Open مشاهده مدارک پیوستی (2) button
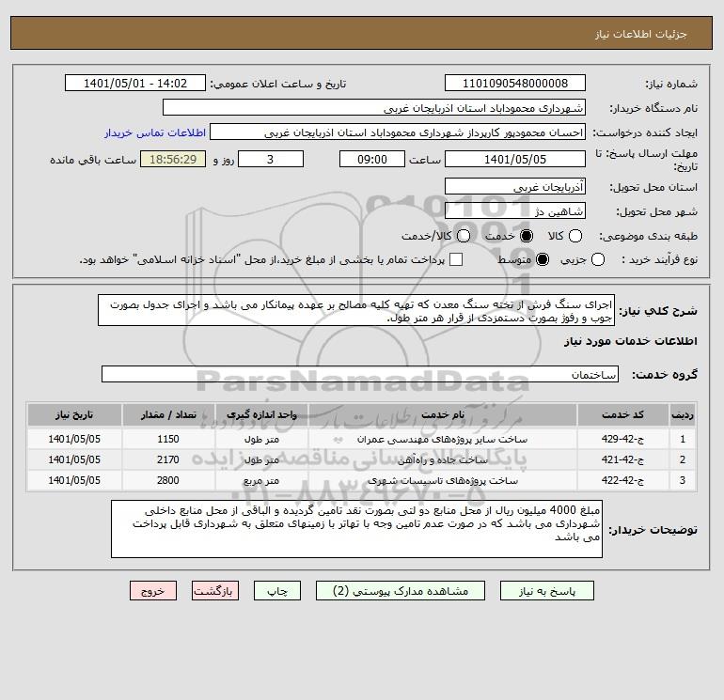Viewport: 724px width, 700px height. (401, 591)
